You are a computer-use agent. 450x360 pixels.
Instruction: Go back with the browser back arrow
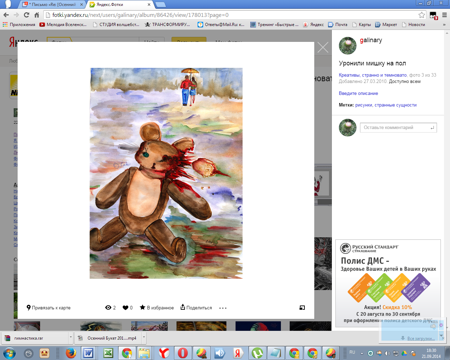[6, 15]
